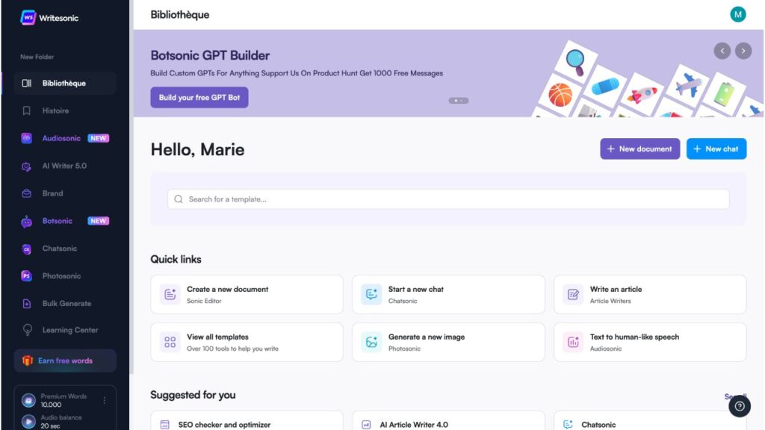Click the banner carousel dots indicator
Image resolution: width=765 pixels, height=430 pixels.
[x=458, y=101]
